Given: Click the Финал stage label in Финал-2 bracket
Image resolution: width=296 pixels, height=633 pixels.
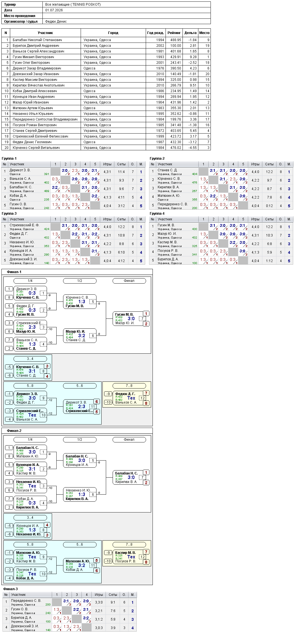Looking at the screenshot, I should 129,440.
